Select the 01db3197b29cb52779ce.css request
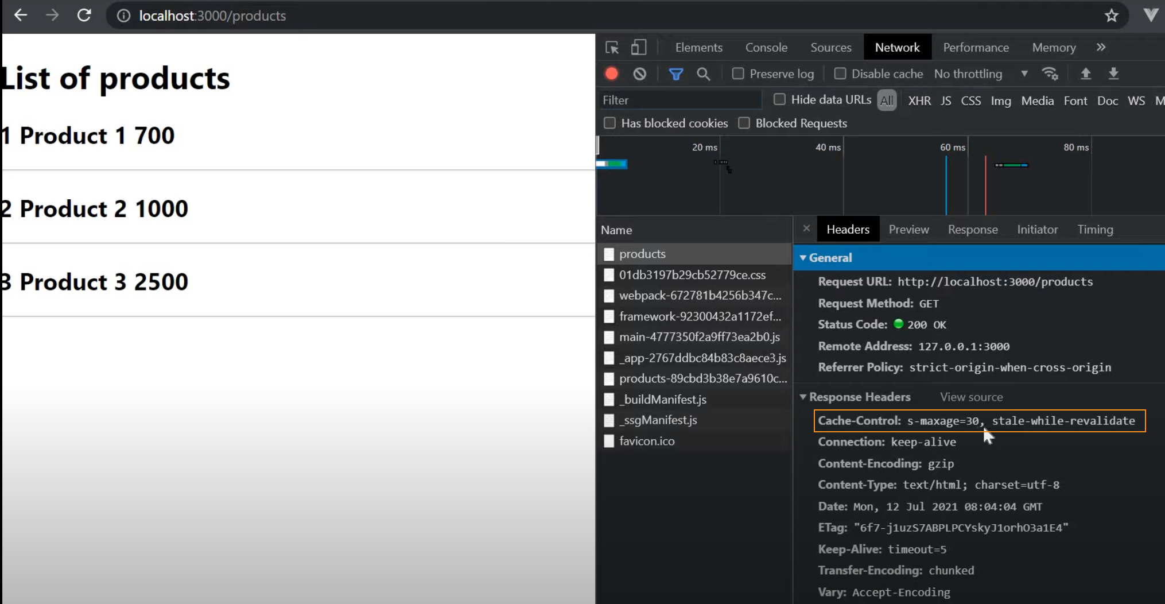The width and height of the screenshot is (1165, 604). (694, 275)
